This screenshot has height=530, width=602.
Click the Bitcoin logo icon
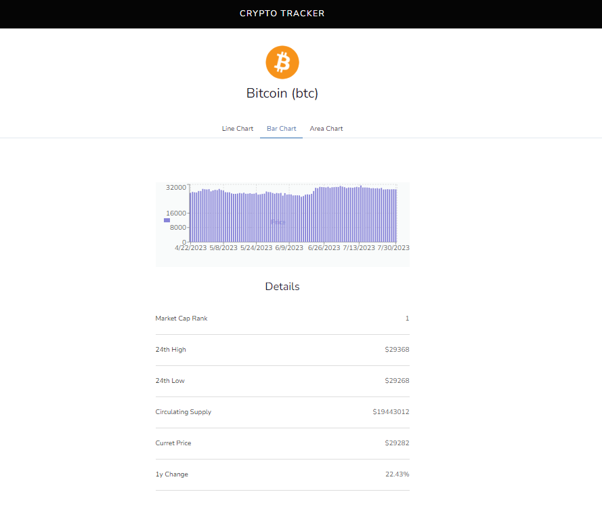point(282,62)
